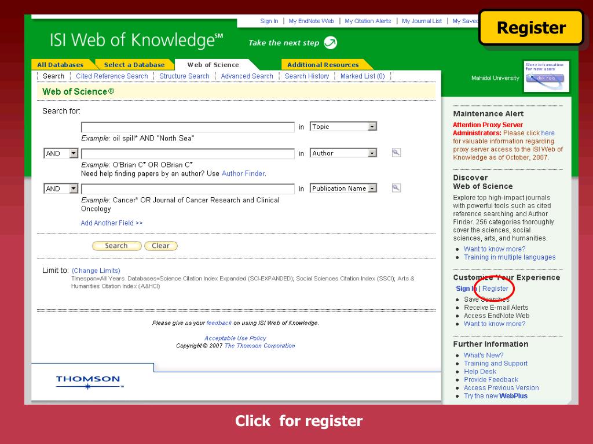
Task: Open the AND operator dropdown before Author row
Action: click(61, 153)
